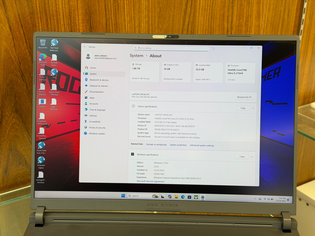Viewport: 315px width, 236px height.
Task: Open the Installed RAM 32.0 GB card
Action: (x=208, y=73)
